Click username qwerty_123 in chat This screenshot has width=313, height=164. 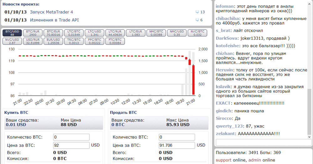tap(229, 126)
